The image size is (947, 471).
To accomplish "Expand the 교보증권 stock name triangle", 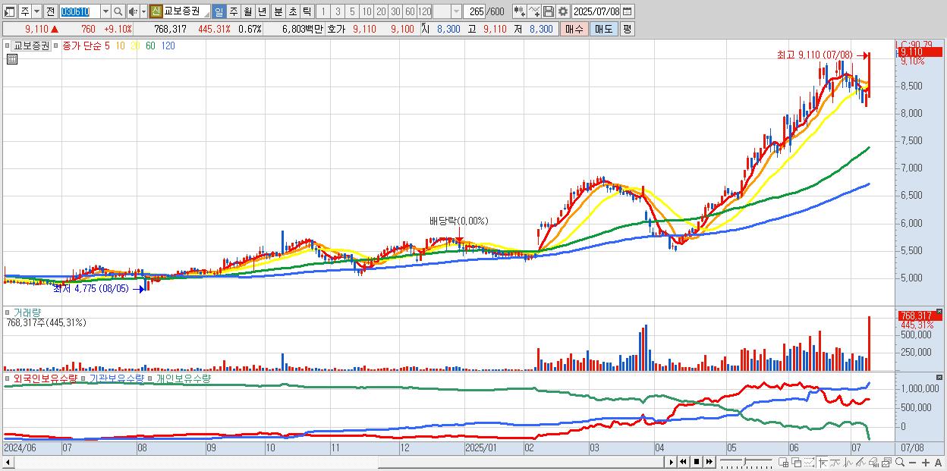I will point(205,15).
